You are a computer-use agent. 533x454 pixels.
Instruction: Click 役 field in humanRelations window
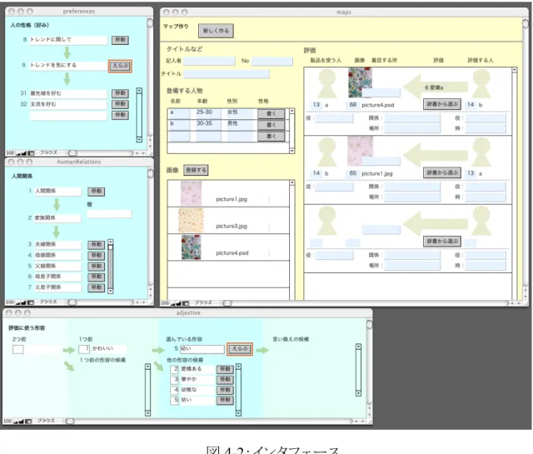click(109, 214)
